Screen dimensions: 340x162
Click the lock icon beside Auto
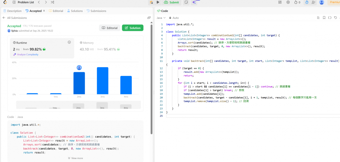coord(170,18)
